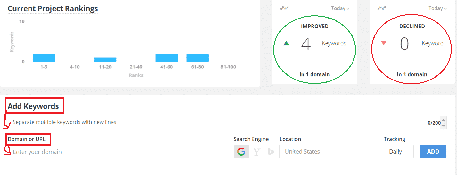Click the DECLINED card title
Image resolution: width=457 pixels, height=175 pixels.
pyautogui.click(x=412, y=26)
